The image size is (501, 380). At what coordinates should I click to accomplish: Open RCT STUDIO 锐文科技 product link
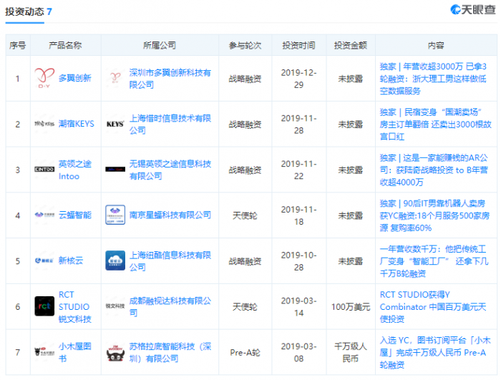coord(74,306)
